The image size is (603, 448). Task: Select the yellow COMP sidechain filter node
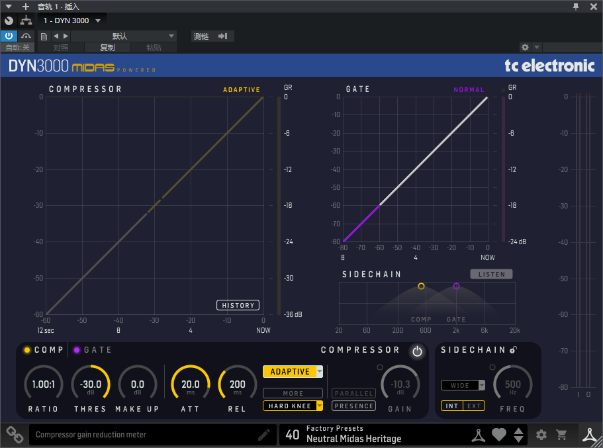click(422, 286)
